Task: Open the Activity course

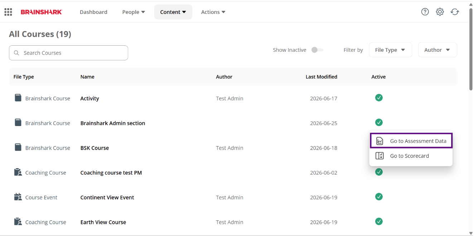Action: pos(90,99)
